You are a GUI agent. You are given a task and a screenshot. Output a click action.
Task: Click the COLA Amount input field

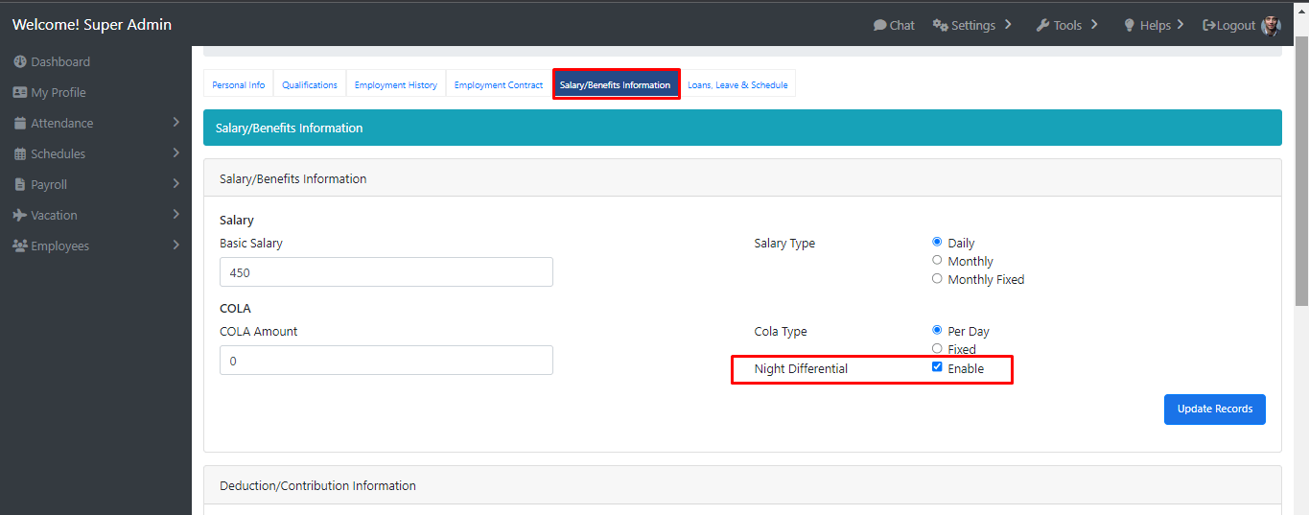coord(386,361)
